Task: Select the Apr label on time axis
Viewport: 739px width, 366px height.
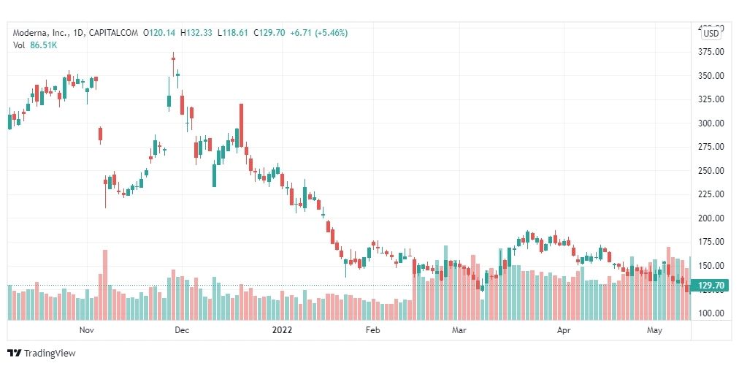Action: tap(564, 330)
